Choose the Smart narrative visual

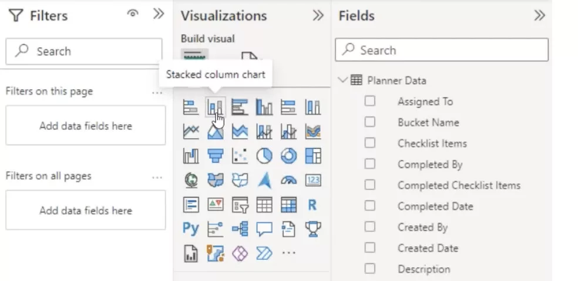click(x=288, y=229)
